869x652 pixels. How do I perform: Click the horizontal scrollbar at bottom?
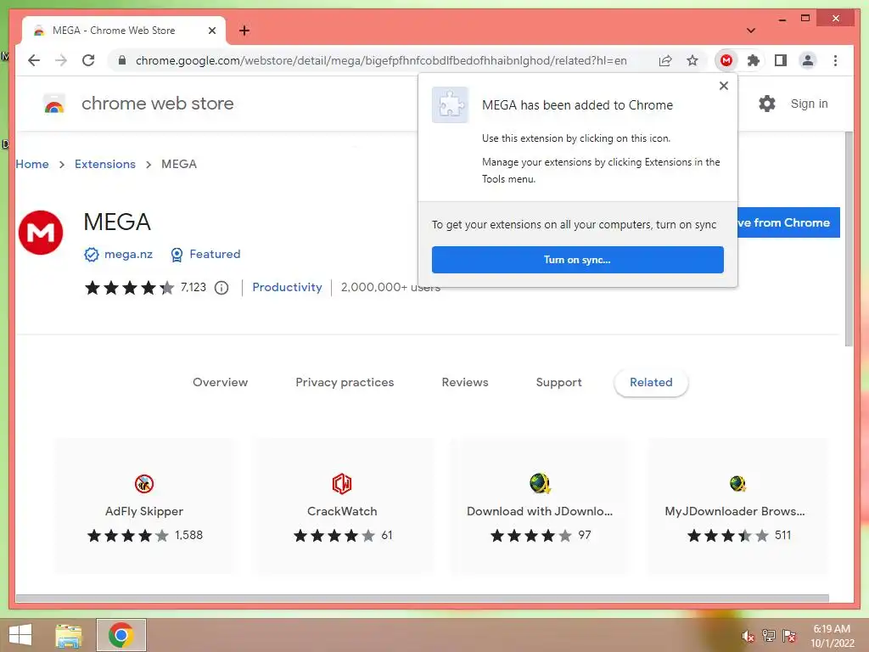(423, 599)
